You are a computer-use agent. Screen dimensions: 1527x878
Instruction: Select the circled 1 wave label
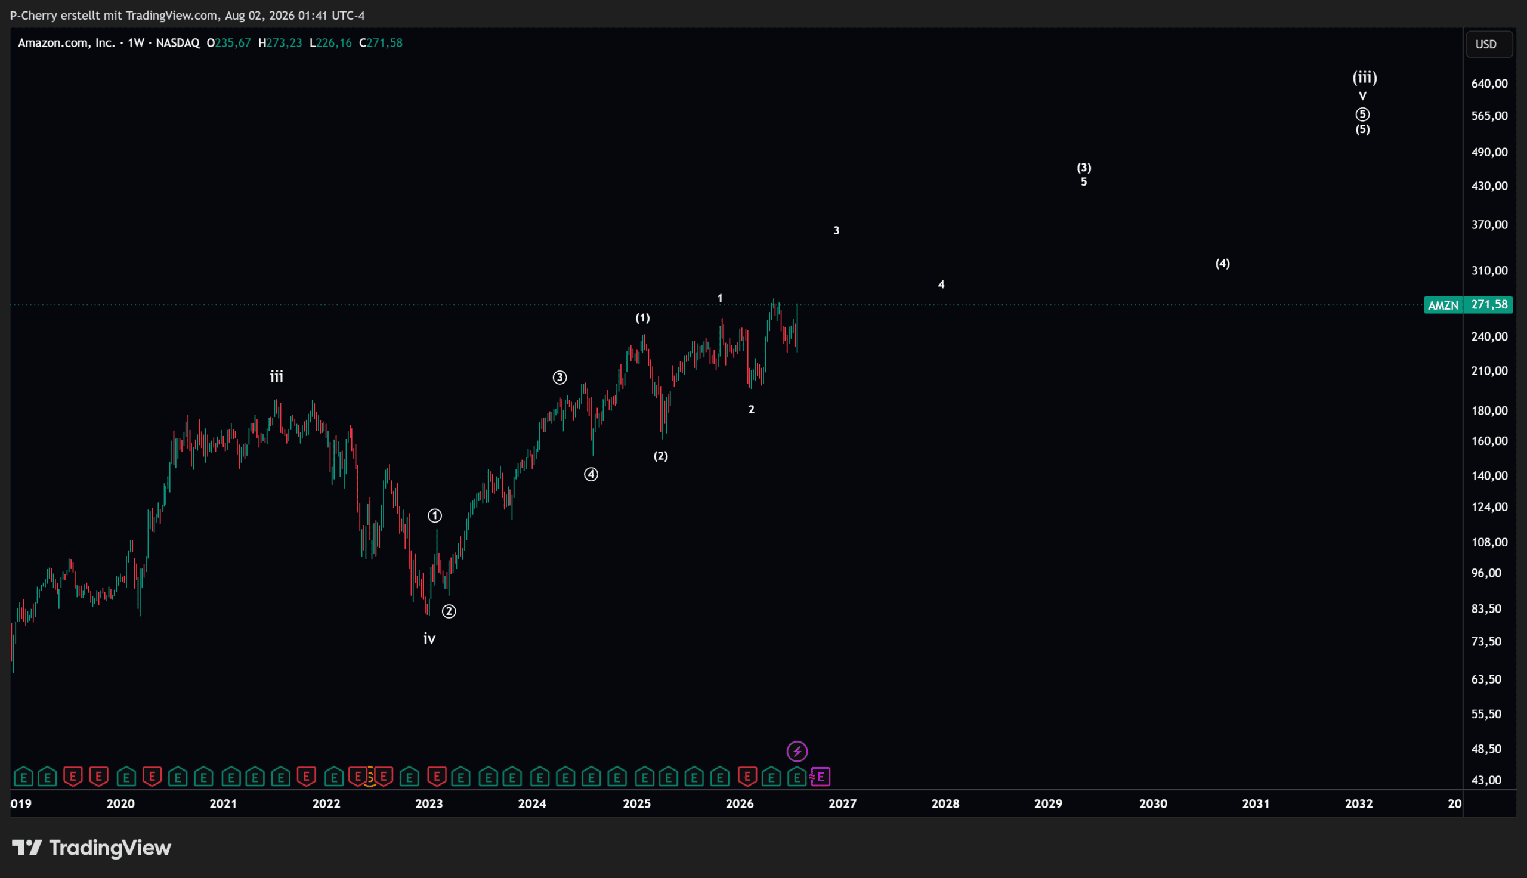point(435,515)
